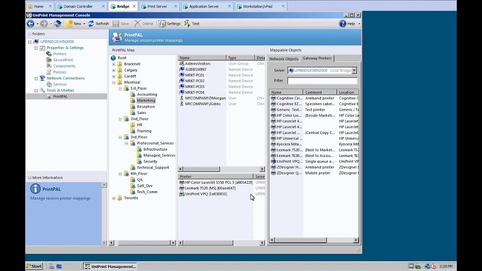
Task: Collapse the Folders panel header
Action: point(30,34)
